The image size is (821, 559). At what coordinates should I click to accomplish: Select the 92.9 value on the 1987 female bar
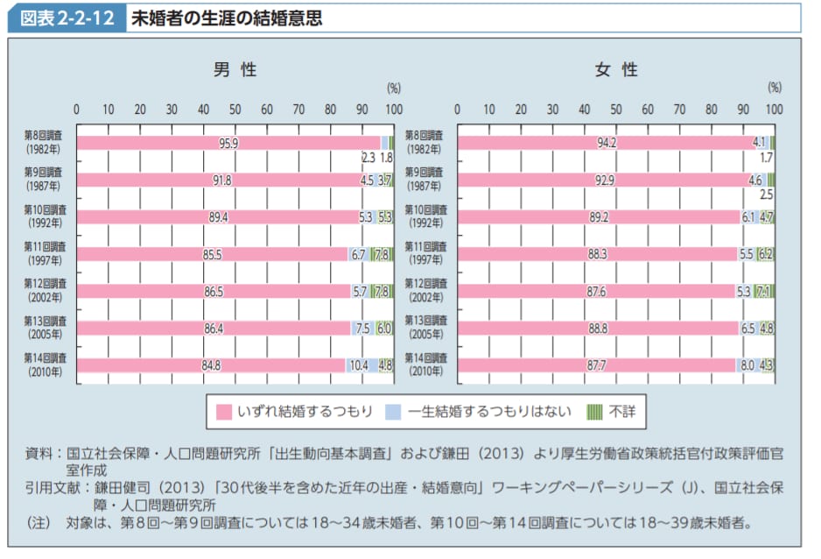pos(604,180)
